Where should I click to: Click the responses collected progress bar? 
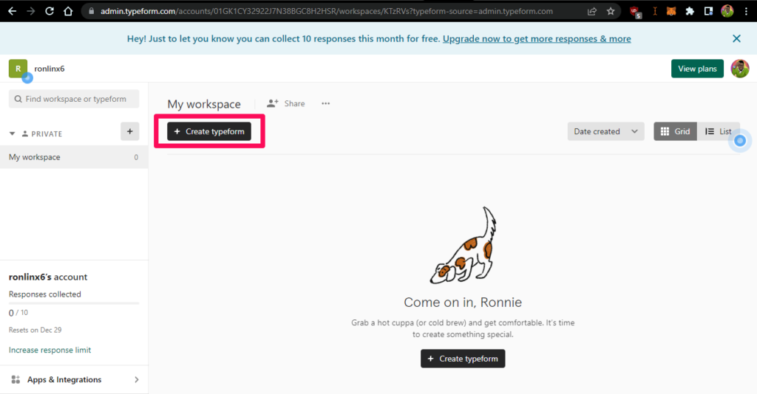(x=74, y=303)
